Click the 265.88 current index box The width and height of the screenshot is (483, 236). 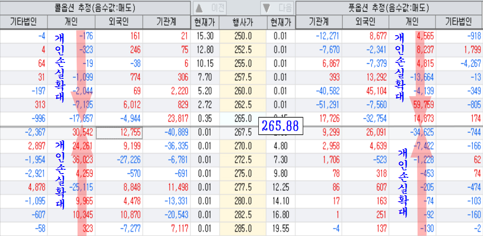click(280, 125)
